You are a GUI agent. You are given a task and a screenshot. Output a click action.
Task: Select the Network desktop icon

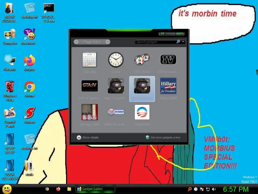pos(10,63)
